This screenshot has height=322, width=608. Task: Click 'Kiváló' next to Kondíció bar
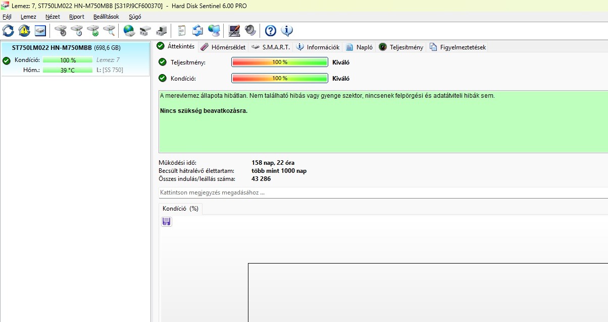tap(341, 79)
